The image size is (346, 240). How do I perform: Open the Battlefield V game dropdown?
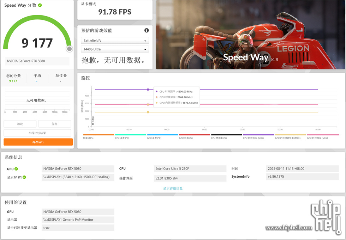coord(115,41)
